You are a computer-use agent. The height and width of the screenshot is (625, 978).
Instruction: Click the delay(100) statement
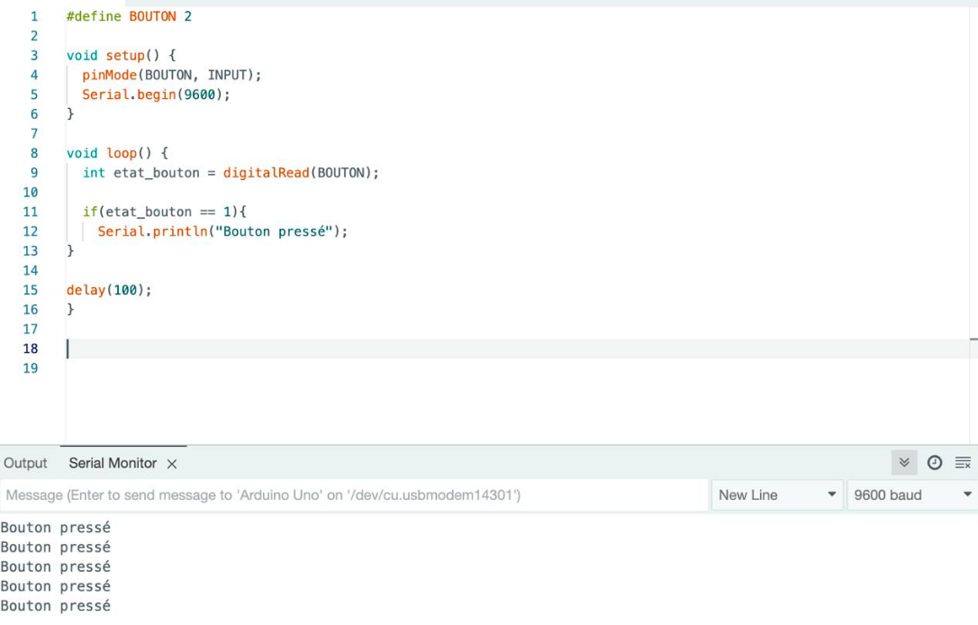pyautogui.click(x=109, y=290)
